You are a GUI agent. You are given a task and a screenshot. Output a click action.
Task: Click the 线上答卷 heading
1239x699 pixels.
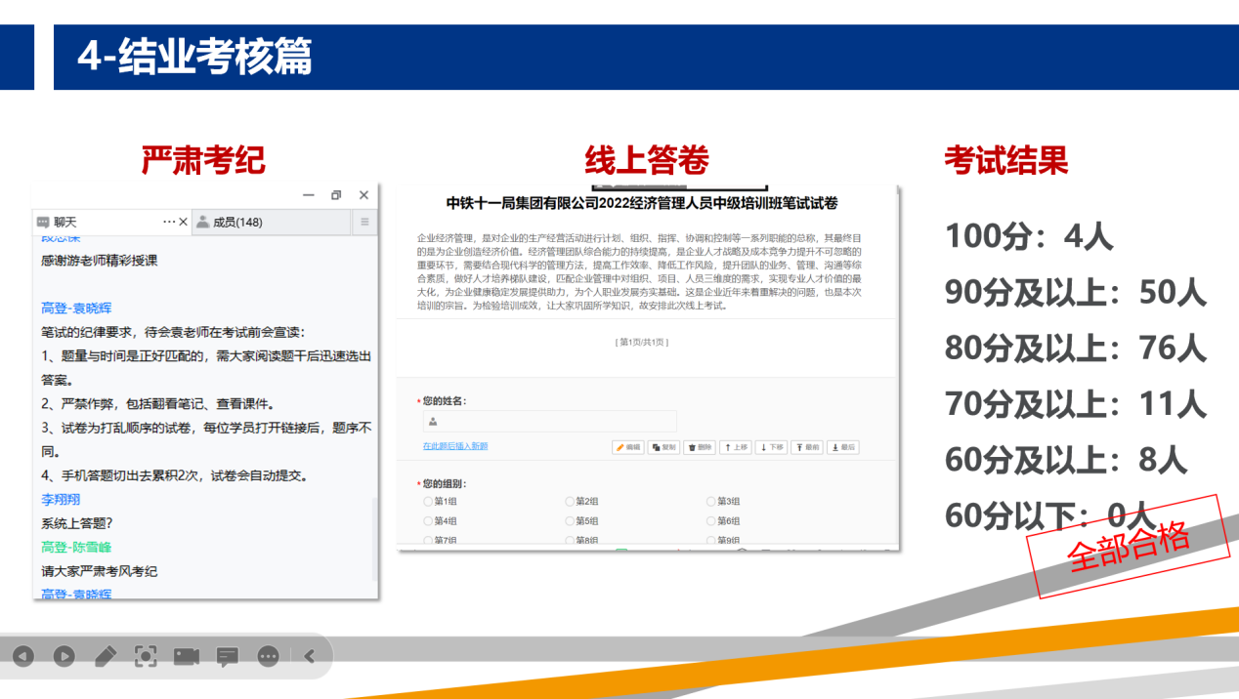(647, 159)
